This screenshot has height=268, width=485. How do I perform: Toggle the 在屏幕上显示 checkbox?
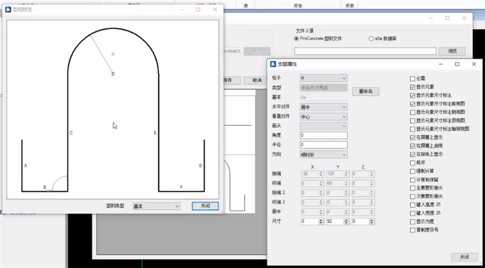413,137
